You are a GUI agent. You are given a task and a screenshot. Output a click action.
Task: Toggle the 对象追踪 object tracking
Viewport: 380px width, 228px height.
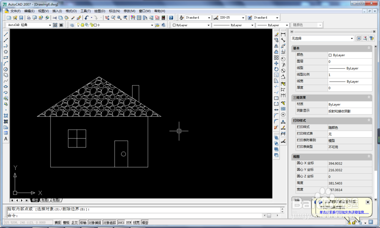point(109,222)
